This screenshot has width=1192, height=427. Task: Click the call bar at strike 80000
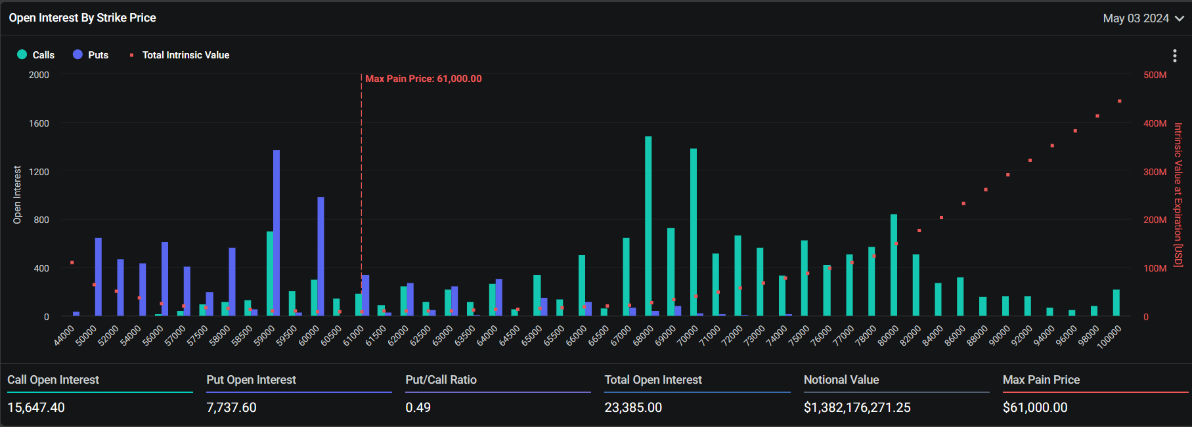pyautogui.click(x=894, y=265)
